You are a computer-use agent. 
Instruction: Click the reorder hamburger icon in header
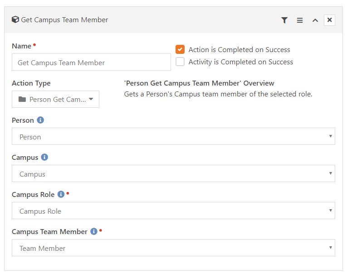(300, 20)
